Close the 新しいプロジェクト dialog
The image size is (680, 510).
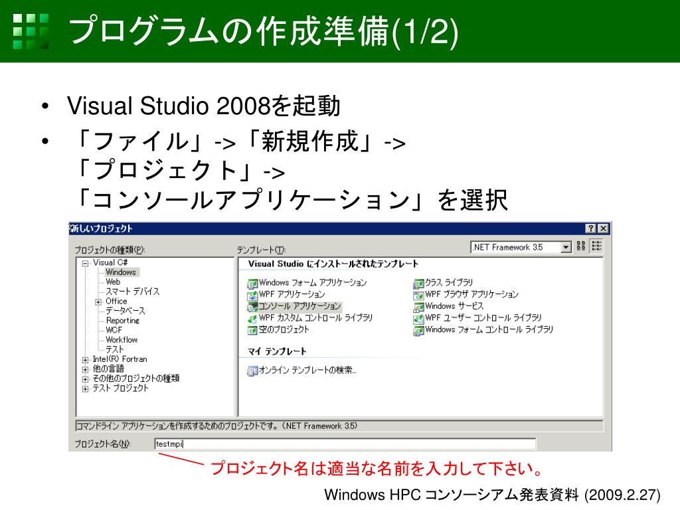point(603,228)
